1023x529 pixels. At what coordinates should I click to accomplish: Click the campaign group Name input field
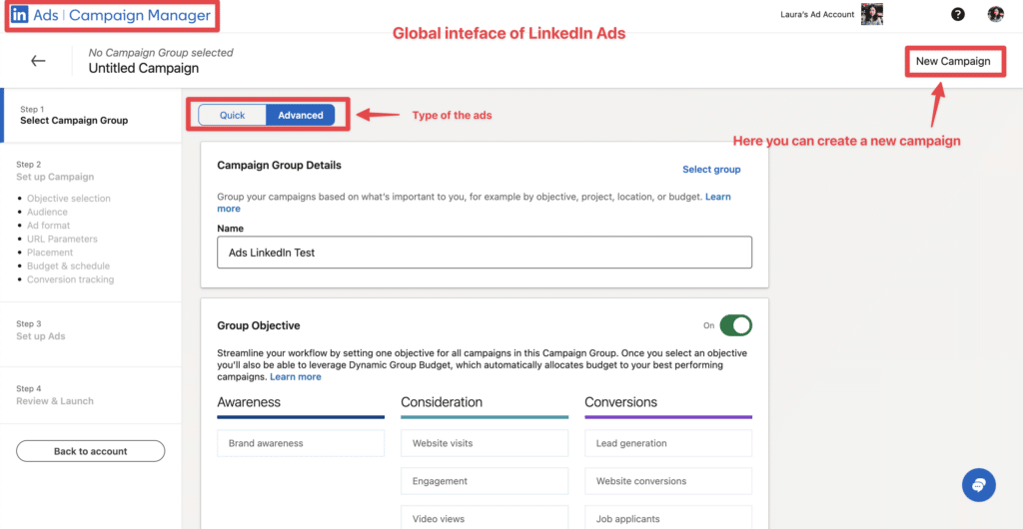click(x=485, y=253)
